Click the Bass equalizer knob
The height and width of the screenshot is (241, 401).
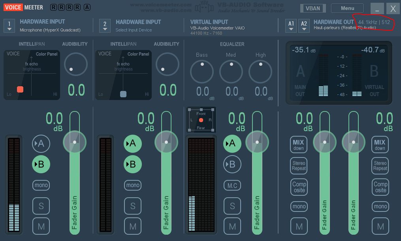(202, 72)
